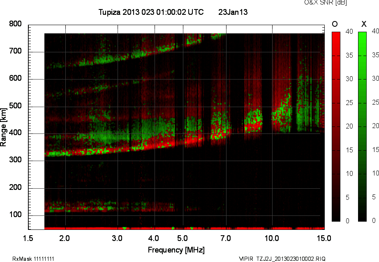Viewport: 379px width, 262px height.
Task: Select the red O-mode color scale bar
Action: (x=336, y=126)
